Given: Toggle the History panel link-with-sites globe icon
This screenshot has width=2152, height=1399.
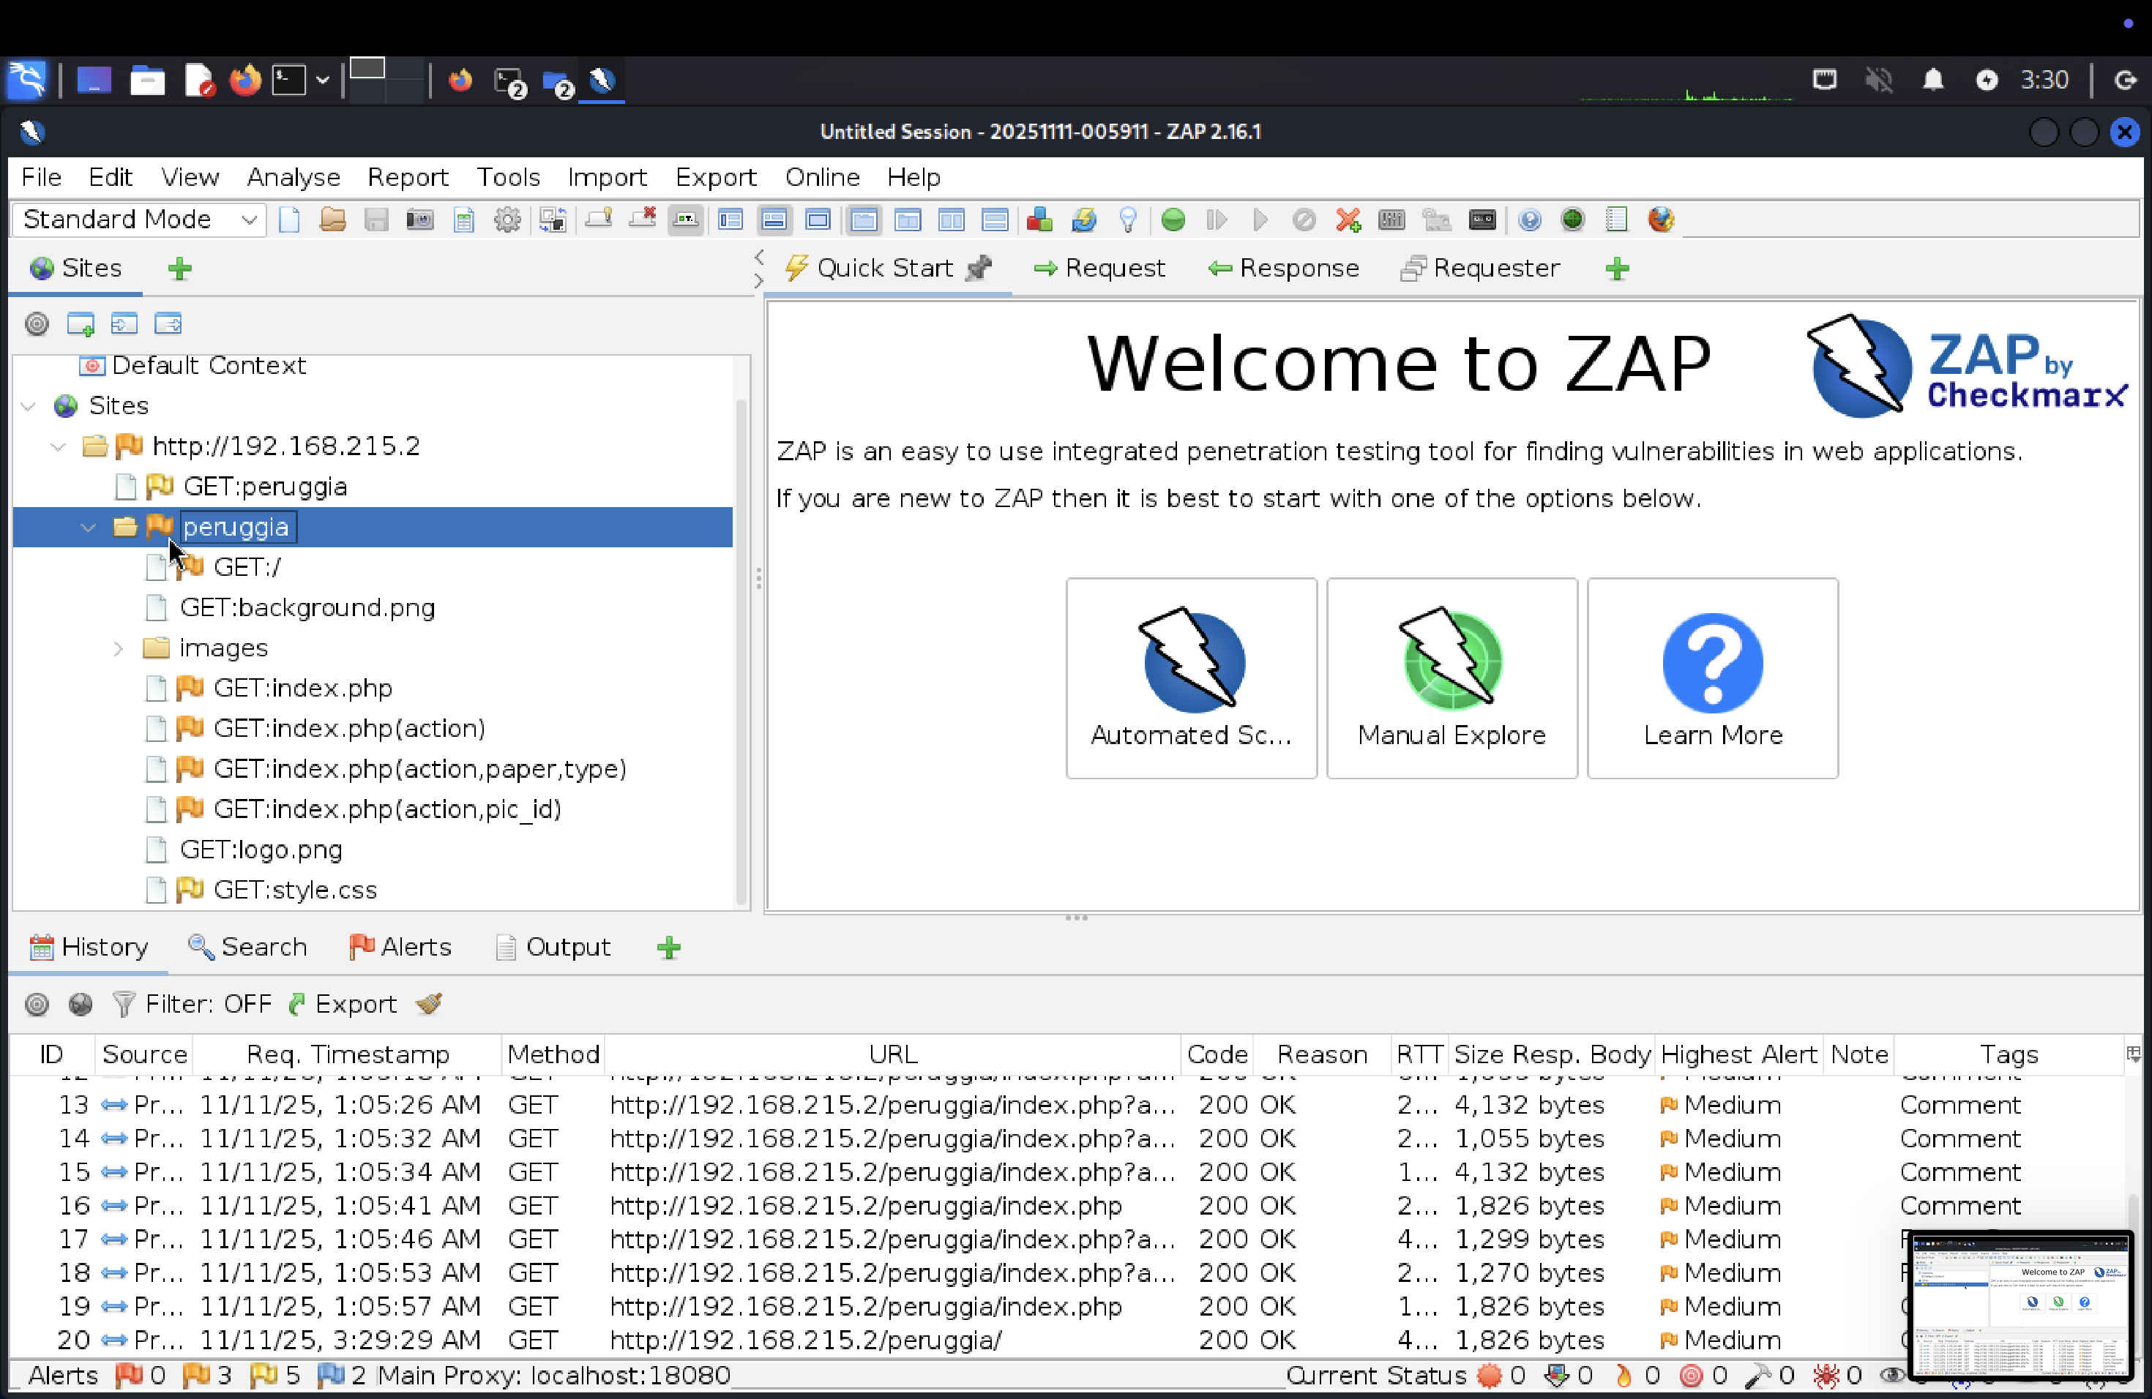Looking at the screenshot, I should click(81, 1004).
